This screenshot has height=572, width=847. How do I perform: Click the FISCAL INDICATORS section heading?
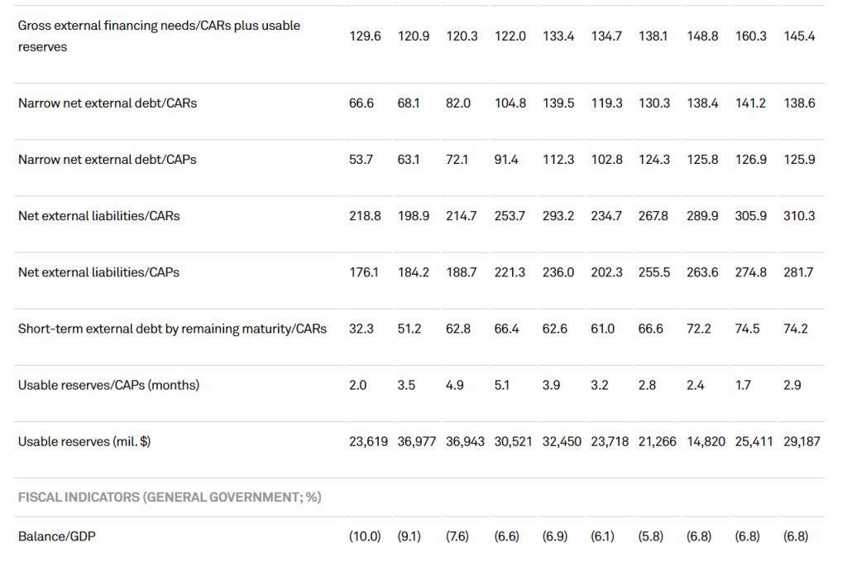[x=170, y=497]
